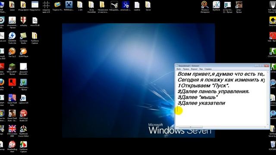Open the Справка menu in Notepad
The height and width of the screenshot is (155, 276).
coord(208,69)
